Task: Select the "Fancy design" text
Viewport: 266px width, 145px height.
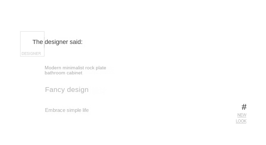Action: point(67,90)
